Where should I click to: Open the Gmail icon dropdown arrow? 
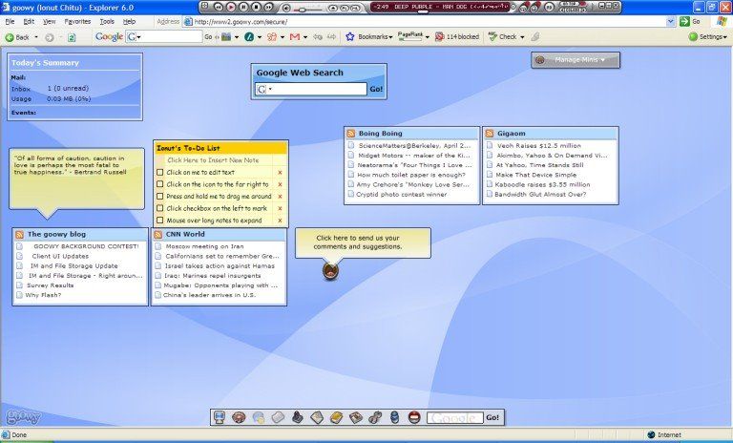pos(305,37)
